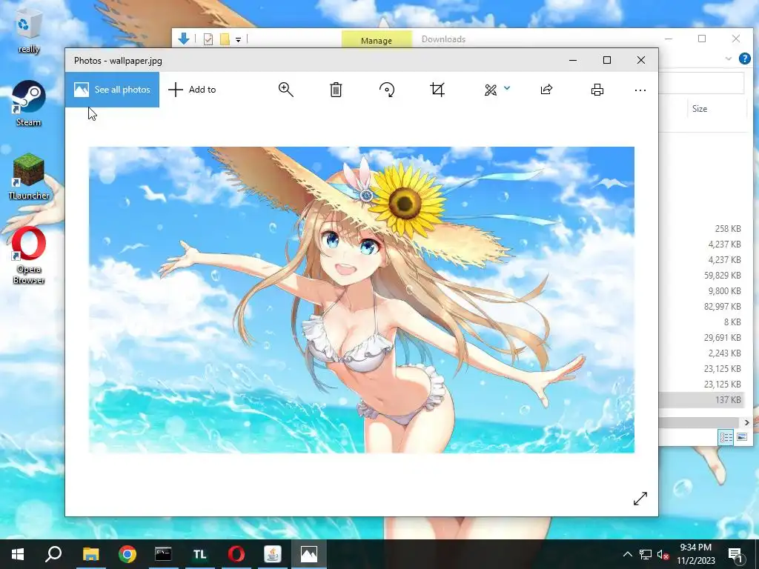Select the 8 KB file size entry
Viewport: 759px width, 569px height.
tap(732, 322)
